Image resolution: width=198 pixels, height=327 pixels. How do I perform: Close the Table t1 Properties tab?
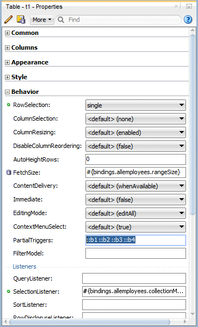[x=176, y=7]
